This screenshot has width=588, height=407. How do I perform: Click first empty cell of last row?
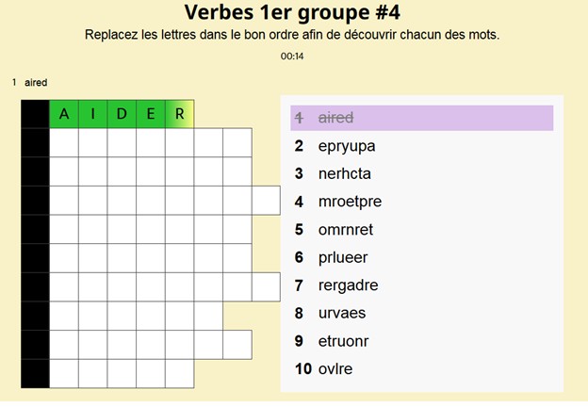(63, 373)
